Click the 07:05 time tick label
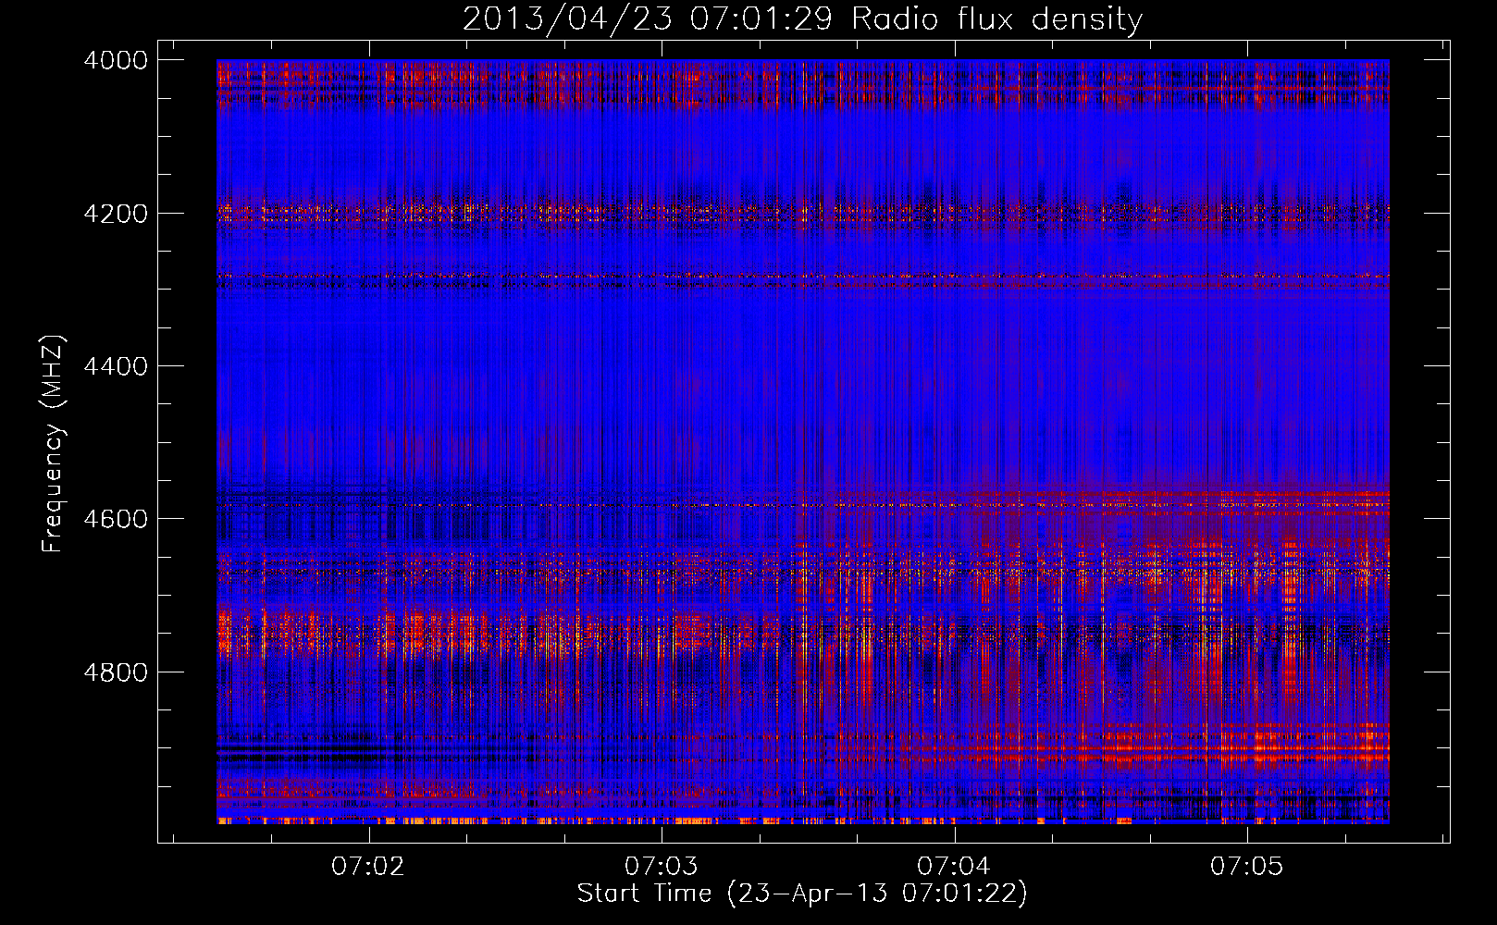1497x925 pixels. pos(1247,867)
